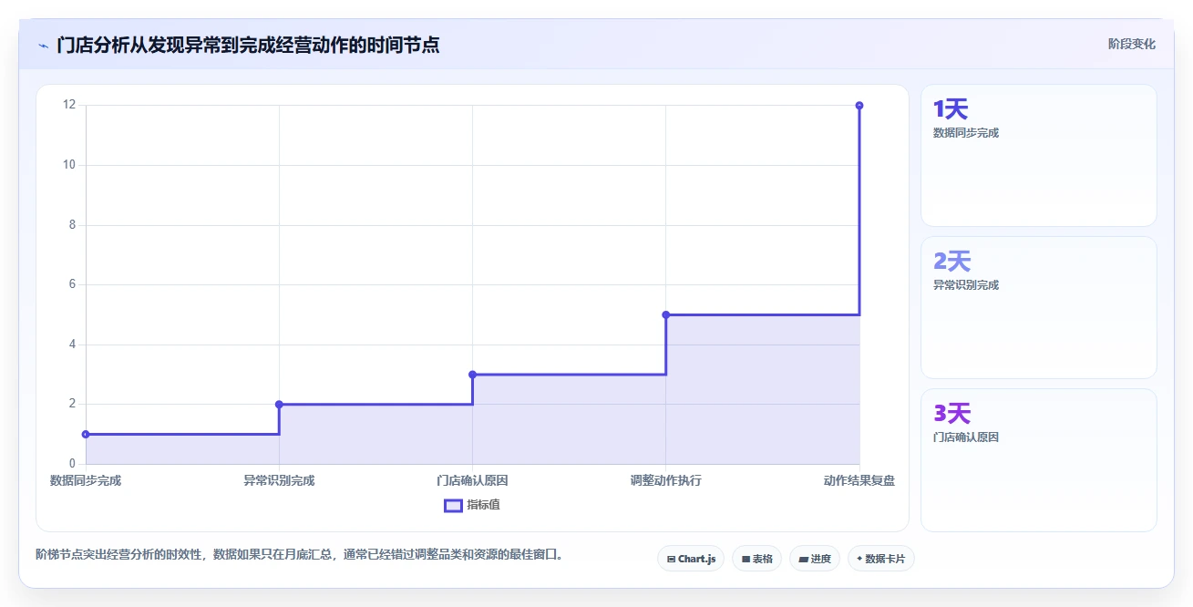This screenshot has width=1193, height=607.
Task: Select the 数据卡片 tag pill
Action: [880, 559]
